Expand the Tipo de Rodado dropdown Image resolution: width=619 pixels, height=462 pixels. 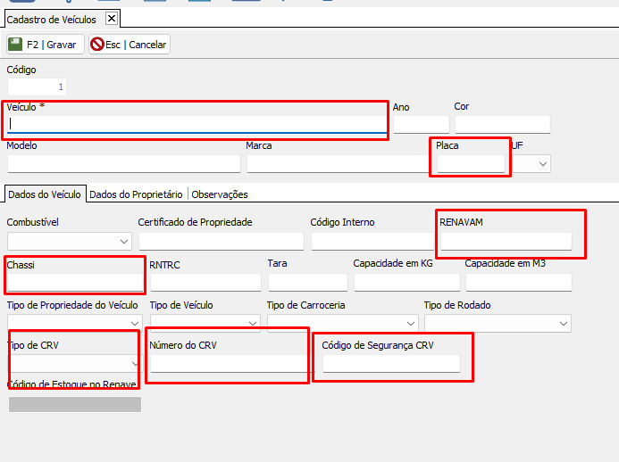498,323
